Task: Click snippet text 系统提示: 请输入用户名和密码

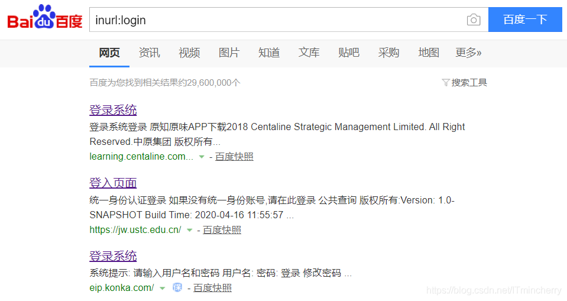Action: [x=154, y=273]
